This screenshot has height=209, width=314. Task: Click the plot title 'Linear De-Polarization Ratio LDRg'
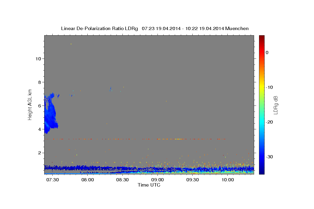[99, 28]
